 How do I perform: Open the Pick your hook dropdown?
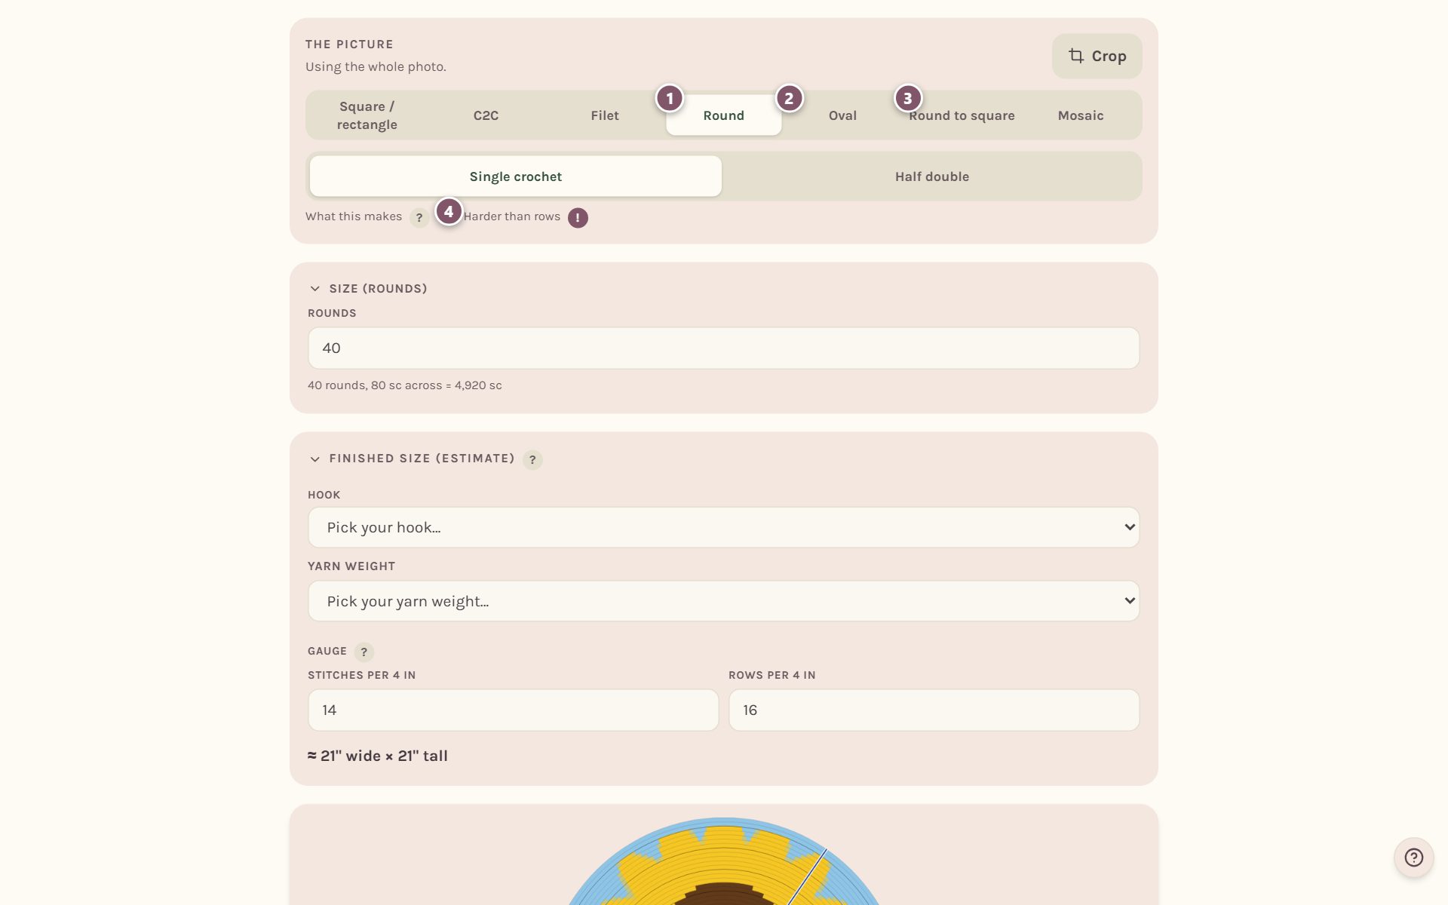723,527
